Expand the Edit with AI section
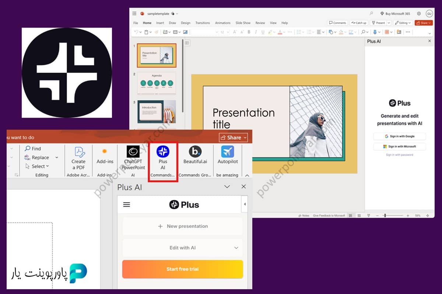The image size is (442, 294). click(183, 248)
